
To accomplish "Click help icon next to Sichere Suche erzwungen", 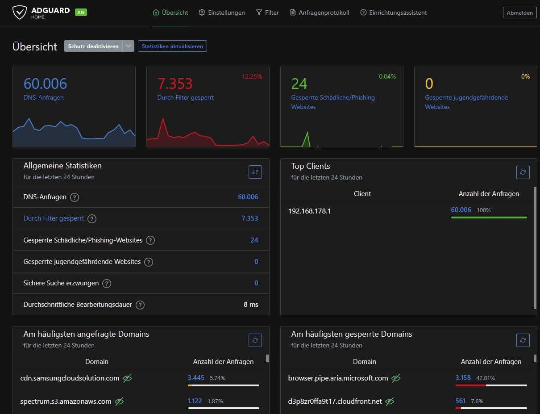I will point(107,283).
